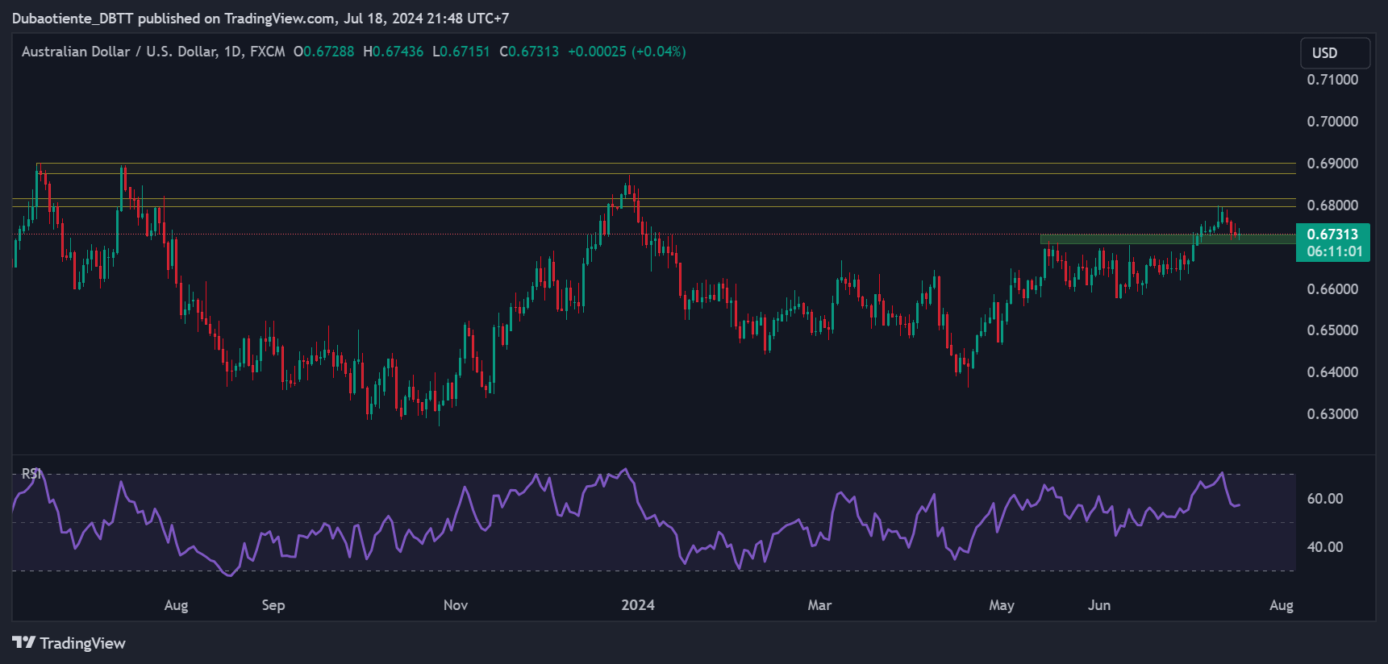Screen dimensions: 1388x664
Task: Click the May time axis label
Action: (x=1002, y=605)
